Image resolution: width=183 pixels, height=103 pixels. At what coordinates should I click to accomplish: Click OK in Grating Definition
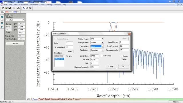coord(124,67)
